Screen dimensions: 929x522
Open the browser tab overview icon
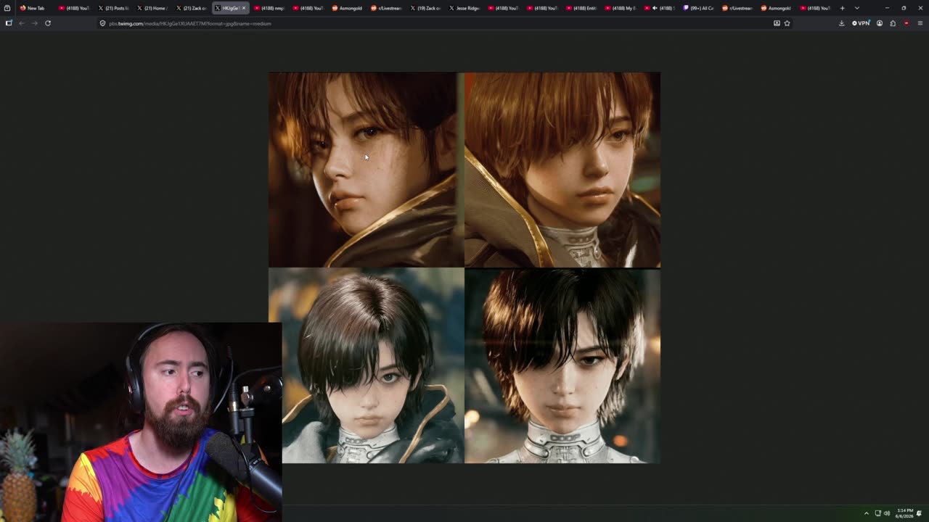tap(7, 8)
